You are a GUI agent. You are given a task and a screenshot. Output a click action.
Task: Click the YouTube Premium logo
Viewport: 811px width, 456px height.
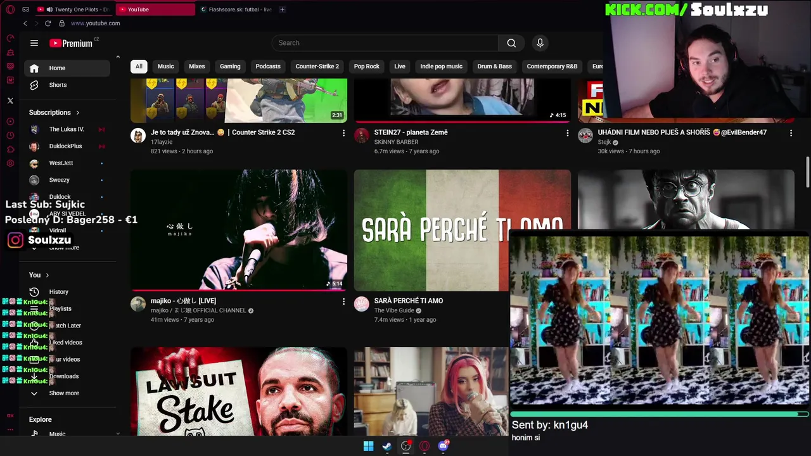[71, 43]
